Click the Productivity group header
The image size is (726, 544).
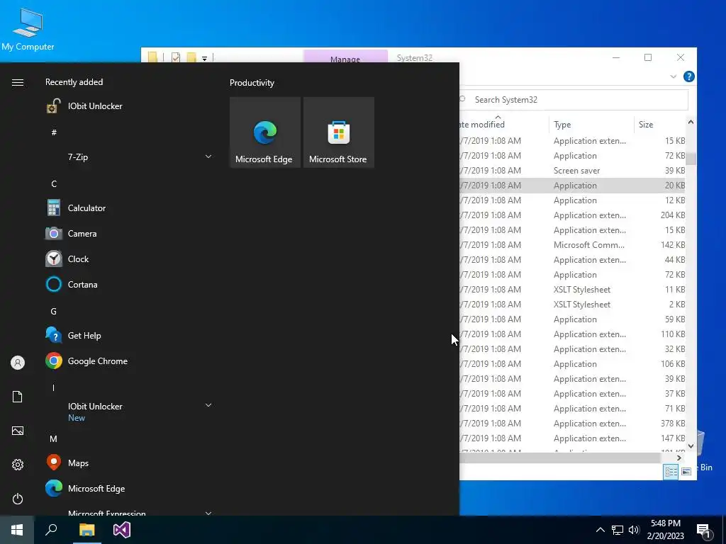coord(252,83)
